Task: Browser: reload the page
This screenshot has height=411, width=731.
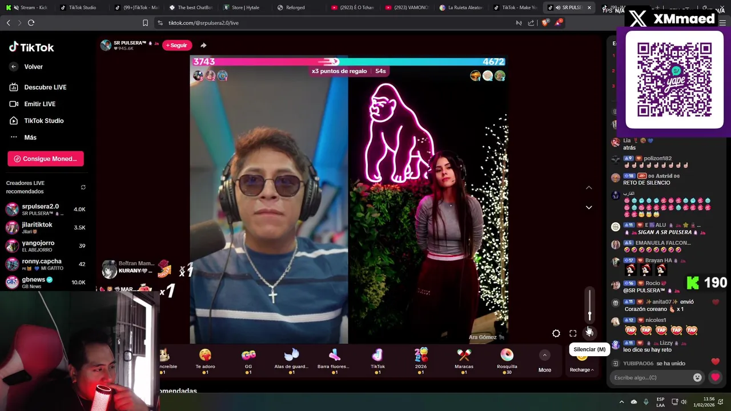Action: click(31, 23)
